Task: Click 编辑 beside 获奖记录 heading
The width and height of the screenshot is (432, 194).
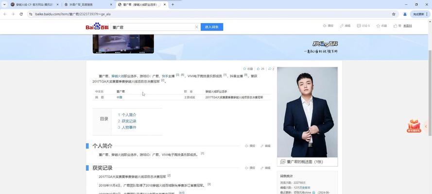Action: (x=266, y=168)
